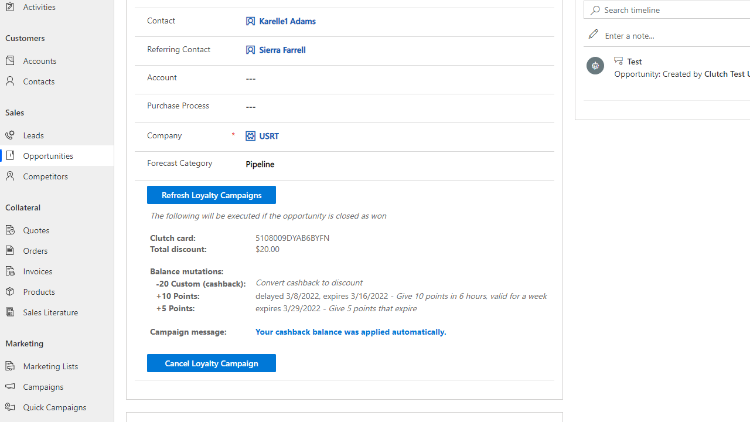Click the timeline search magnifier icon
Screen dimensions: 750x422
coord(595,10)
